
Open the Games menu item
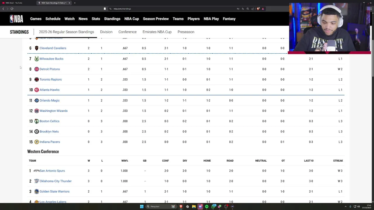point(36,19)
